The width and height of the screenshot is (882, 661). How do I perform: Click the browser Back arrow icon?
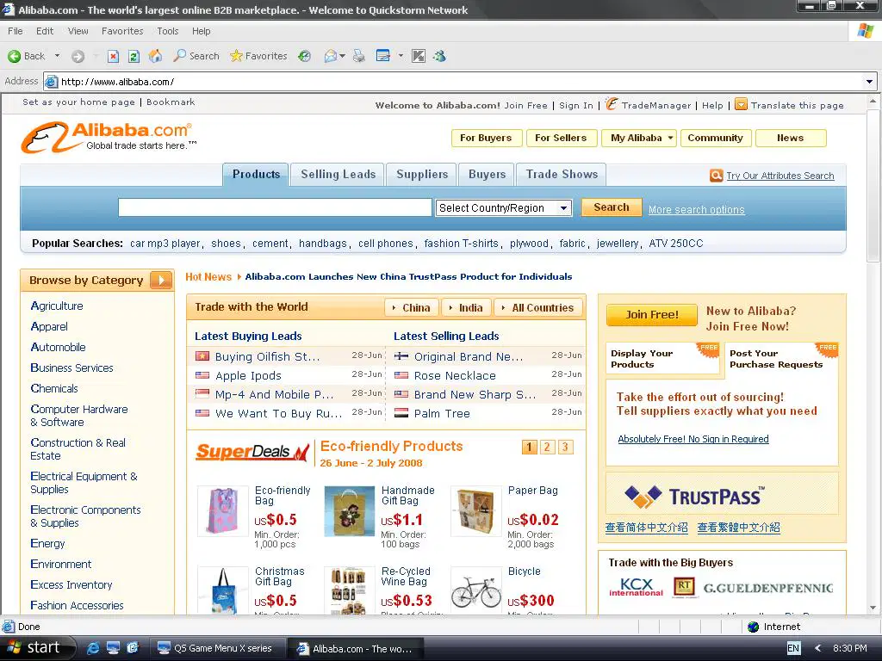[x=14, y=56]
